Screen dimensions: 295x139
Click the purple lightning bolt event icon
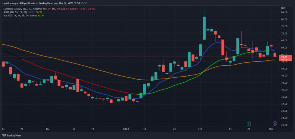[x=275, y=123]
